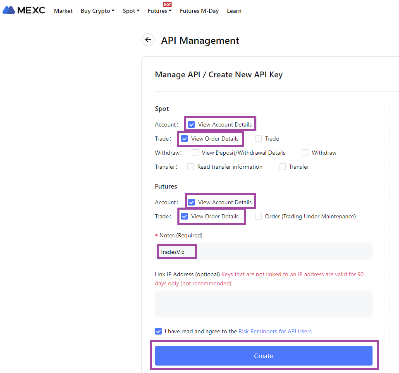Expand the Spot dropdown menu
399x373 pixels.
point(131,11)
